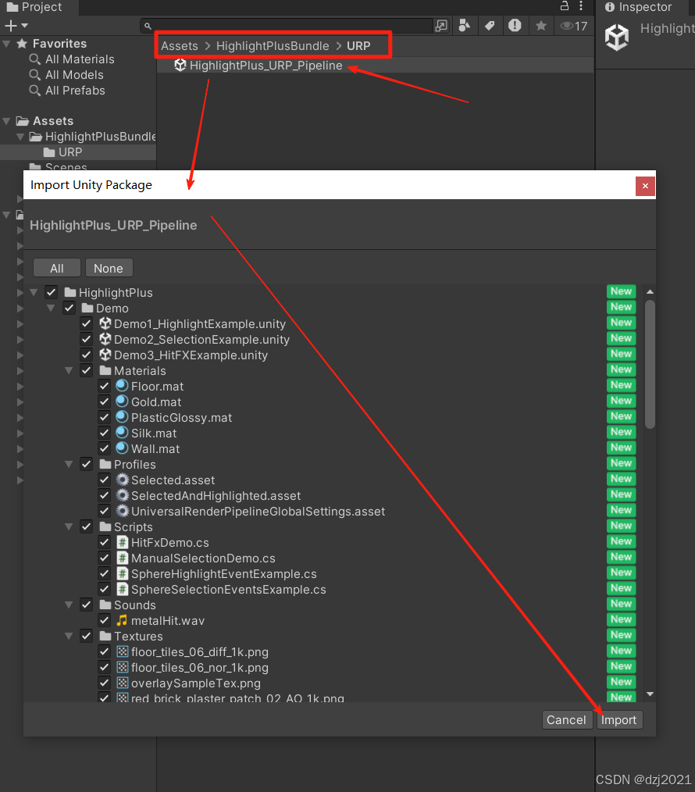Click the metalHit.wav audio icon
Viewport: 695px width, 792px height.
coord(123,620)
